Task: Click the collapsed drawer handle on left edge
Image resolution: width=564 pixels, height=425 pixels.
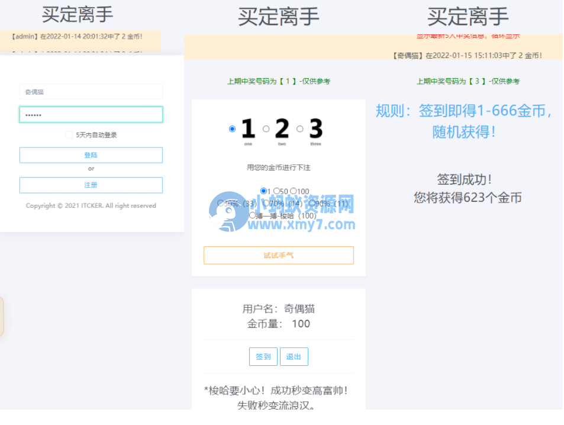Action: point(3,317)
